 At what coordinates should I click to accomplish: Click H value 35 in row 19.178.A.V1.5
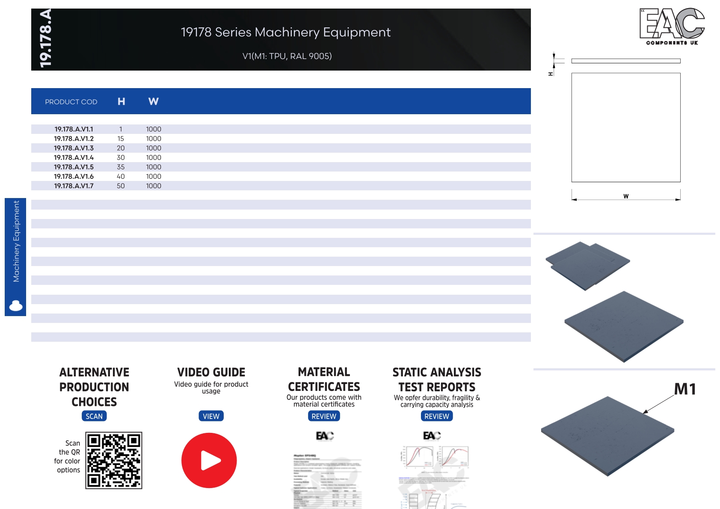click(121, 167)
